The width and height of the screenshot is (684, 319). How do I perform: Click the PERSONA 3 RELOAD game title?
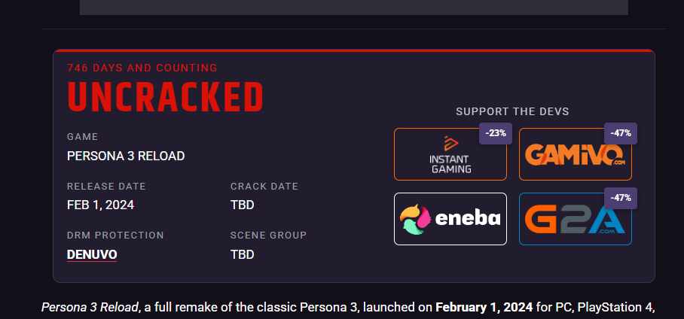pyautogui.click(x=126, y=156)
